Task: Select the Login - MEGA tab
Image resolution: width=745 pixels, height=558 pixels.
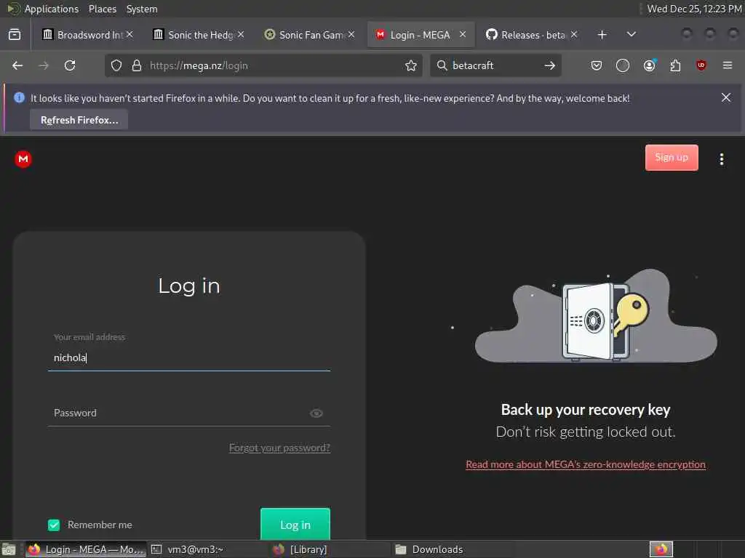Action: [420, 35]
